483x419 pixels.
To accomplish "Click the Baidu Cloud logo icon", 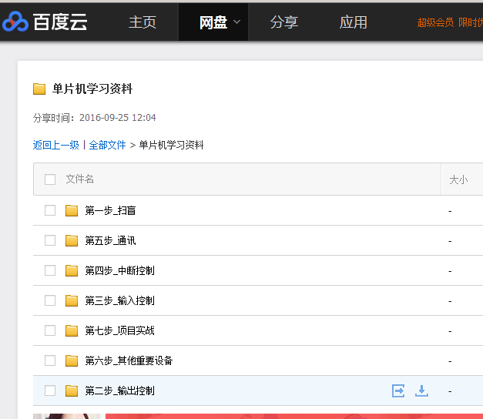I will pyautogui.click(x=15, y=22).
